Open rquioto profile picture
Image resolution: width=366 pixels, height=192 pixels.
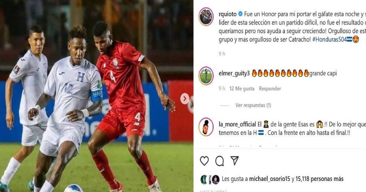[x=206, y=16]
